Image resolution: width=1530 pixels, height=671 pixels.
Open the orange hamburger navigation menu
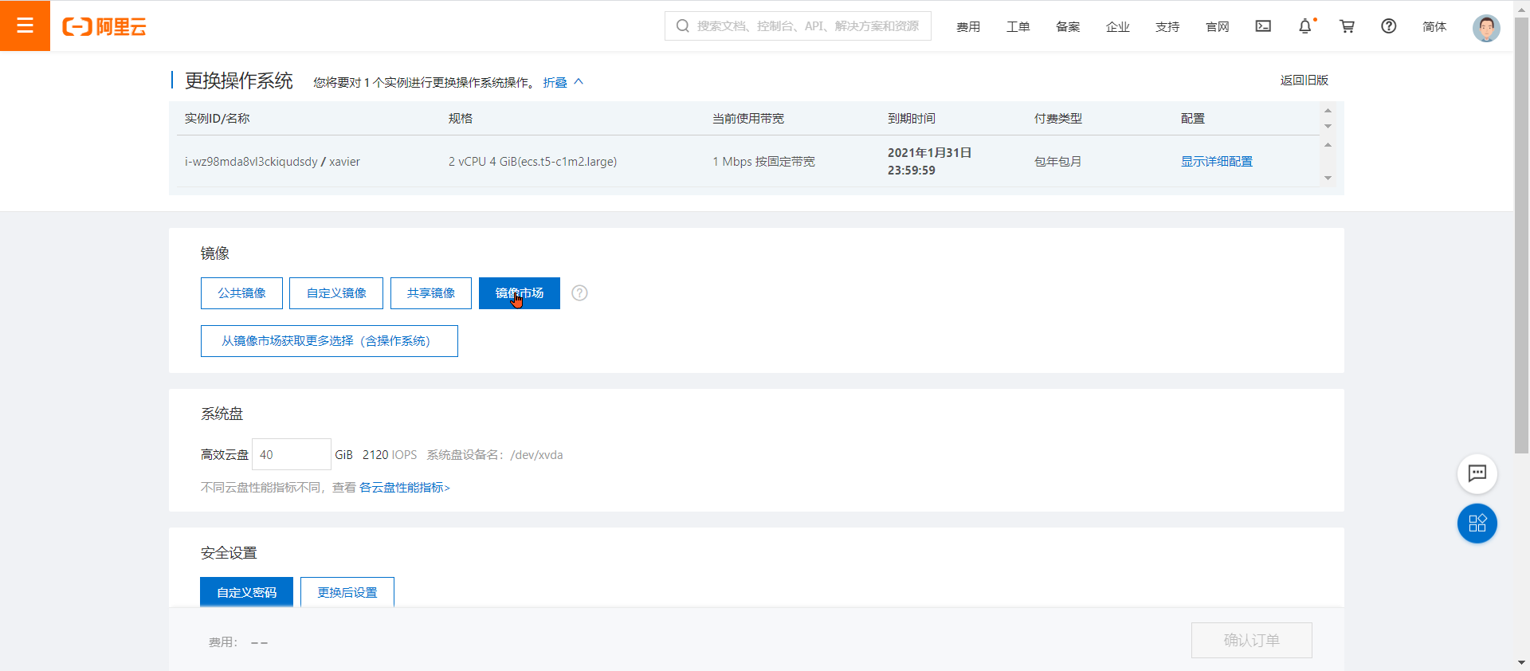click(x=25, y=26)
